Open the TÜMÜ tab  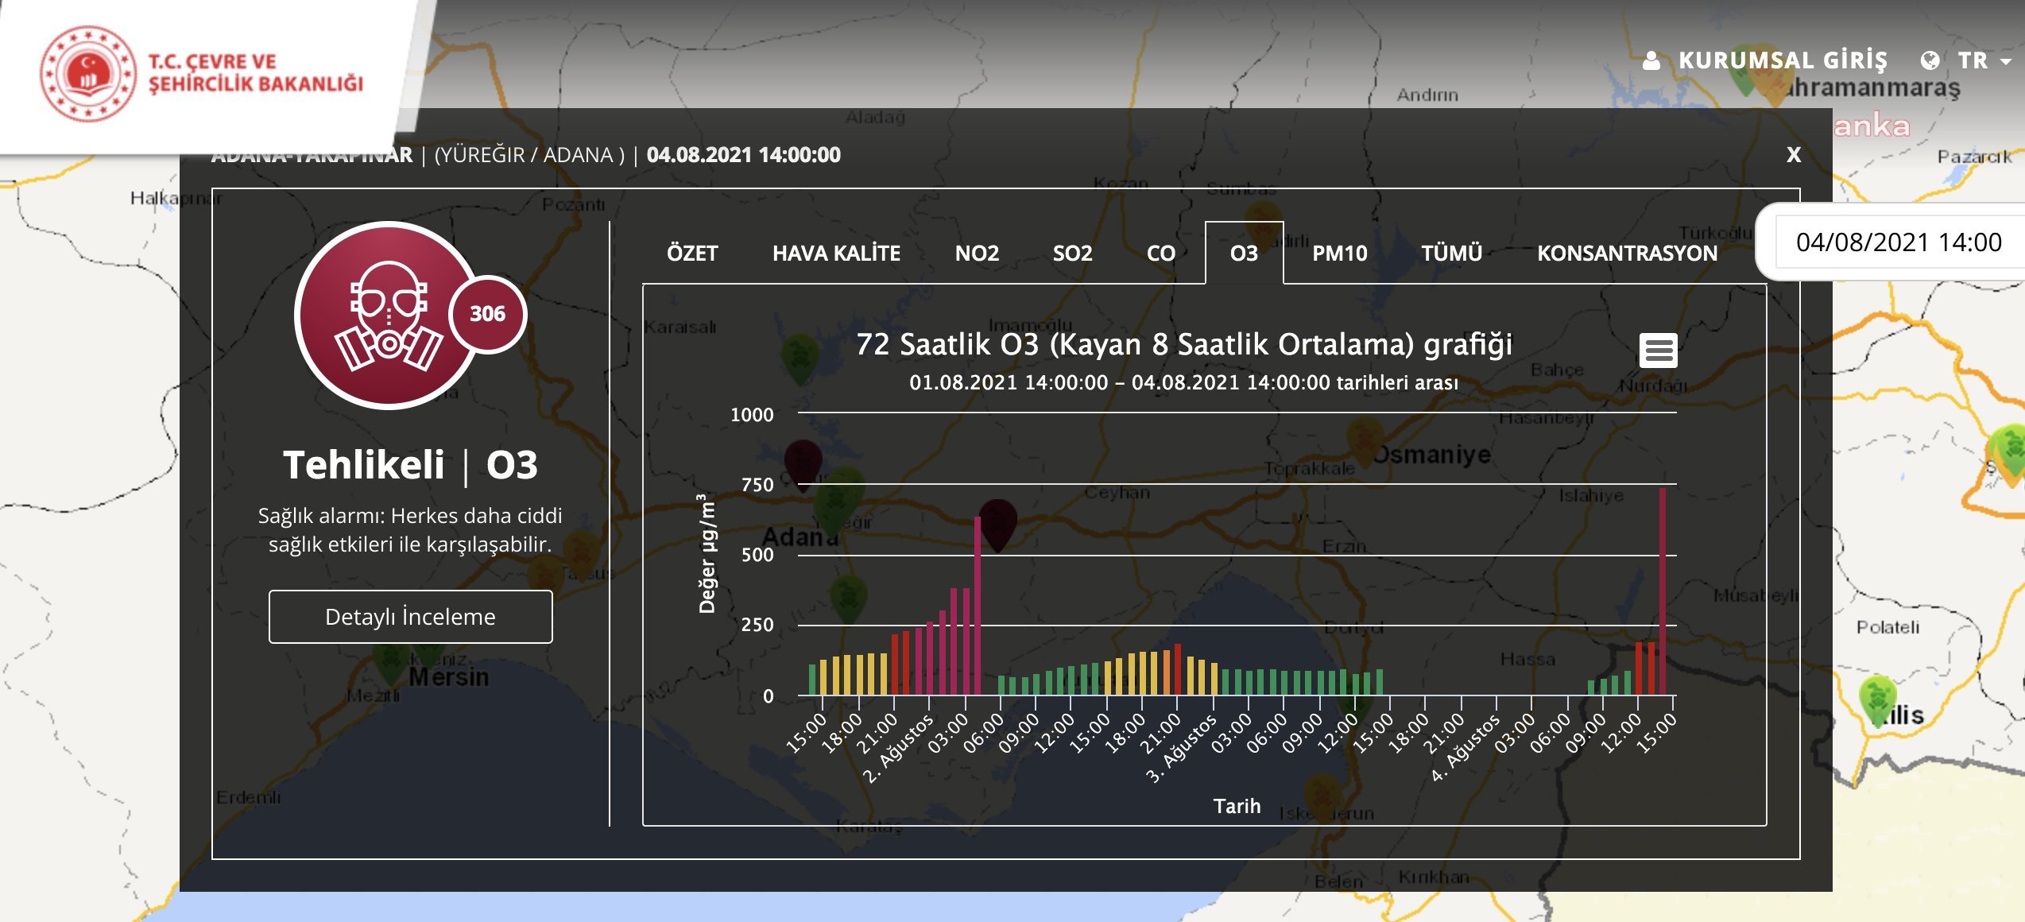[1451, 254]
